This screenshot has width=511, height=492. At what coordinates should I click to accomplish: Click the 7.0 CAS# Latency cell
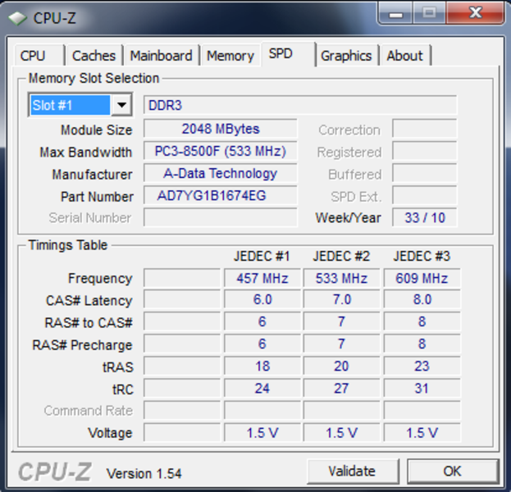pyautogui.click(x=341, y=299)
